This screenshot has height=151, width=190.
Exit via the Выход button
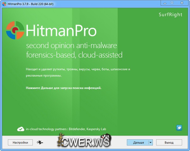(x=169, y=142)
